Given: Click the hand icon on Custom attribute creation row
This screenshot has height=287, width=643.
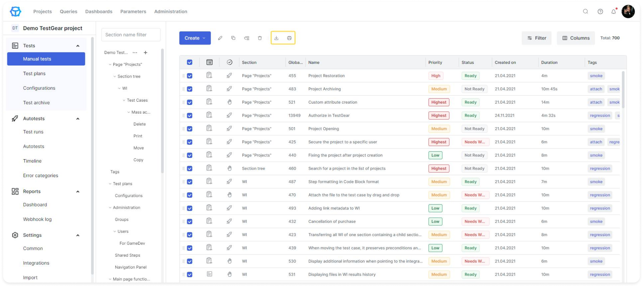Looking at the screenshot, I should pos(229,102).
